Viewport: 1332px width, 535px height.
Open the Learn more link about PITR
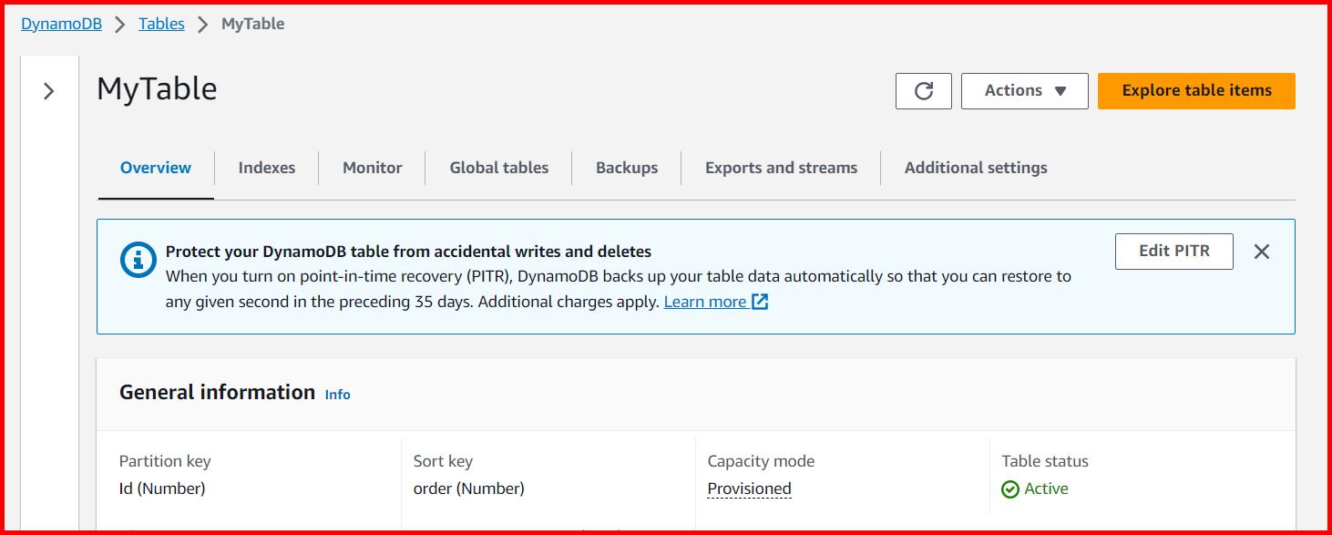point(706,301)
